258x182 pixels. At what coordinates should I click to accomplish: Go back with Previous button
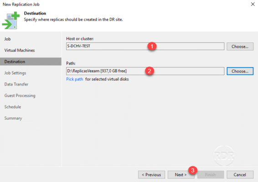point(151,175)
